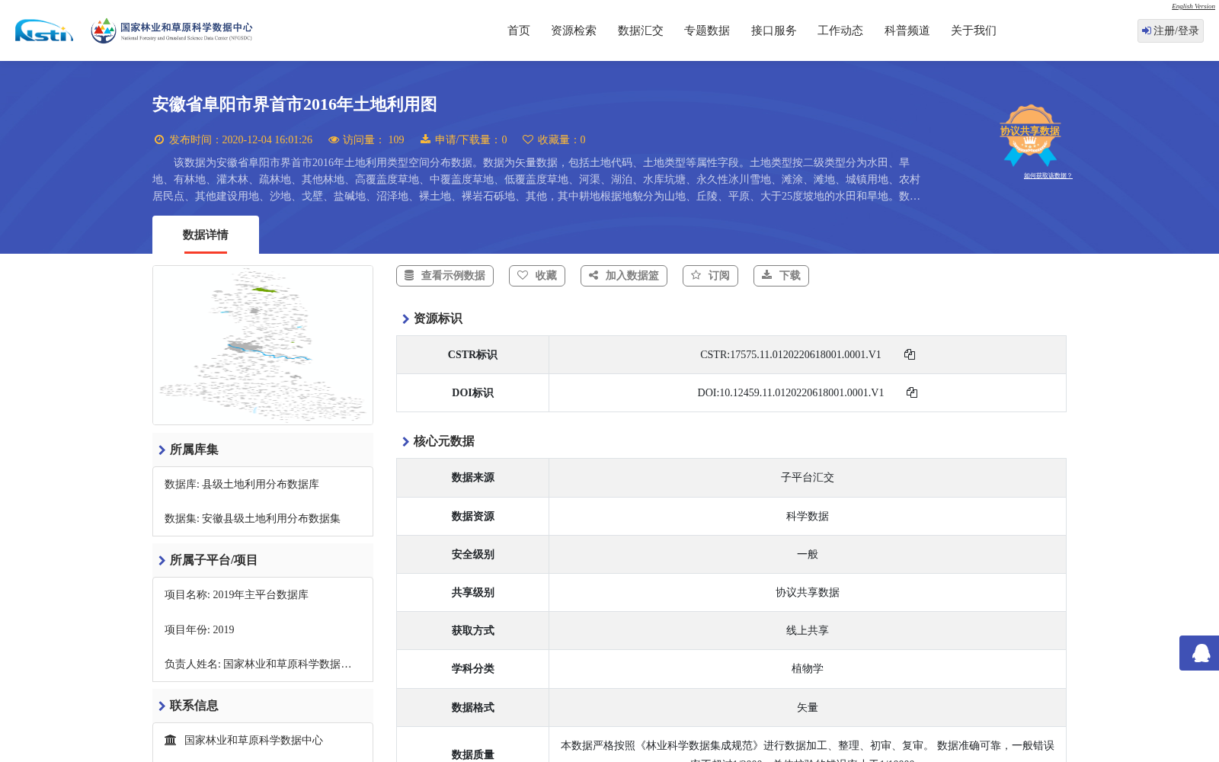Viewport: 1219px width, 762px height.
Task: Click the dataset description paragraph
Action: coord(536,179)
